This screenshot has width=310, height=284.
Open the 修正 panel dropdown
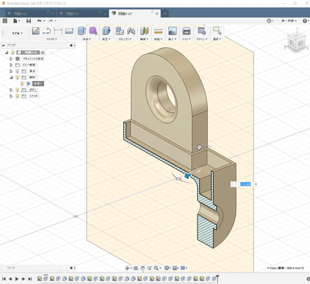(x=106, y=39)
